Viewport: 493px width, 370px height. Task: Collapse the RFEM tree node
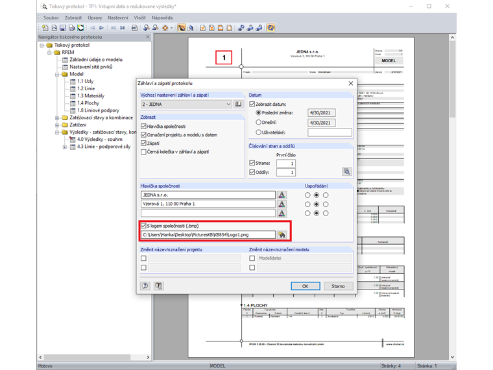click(x=49, y=53)
